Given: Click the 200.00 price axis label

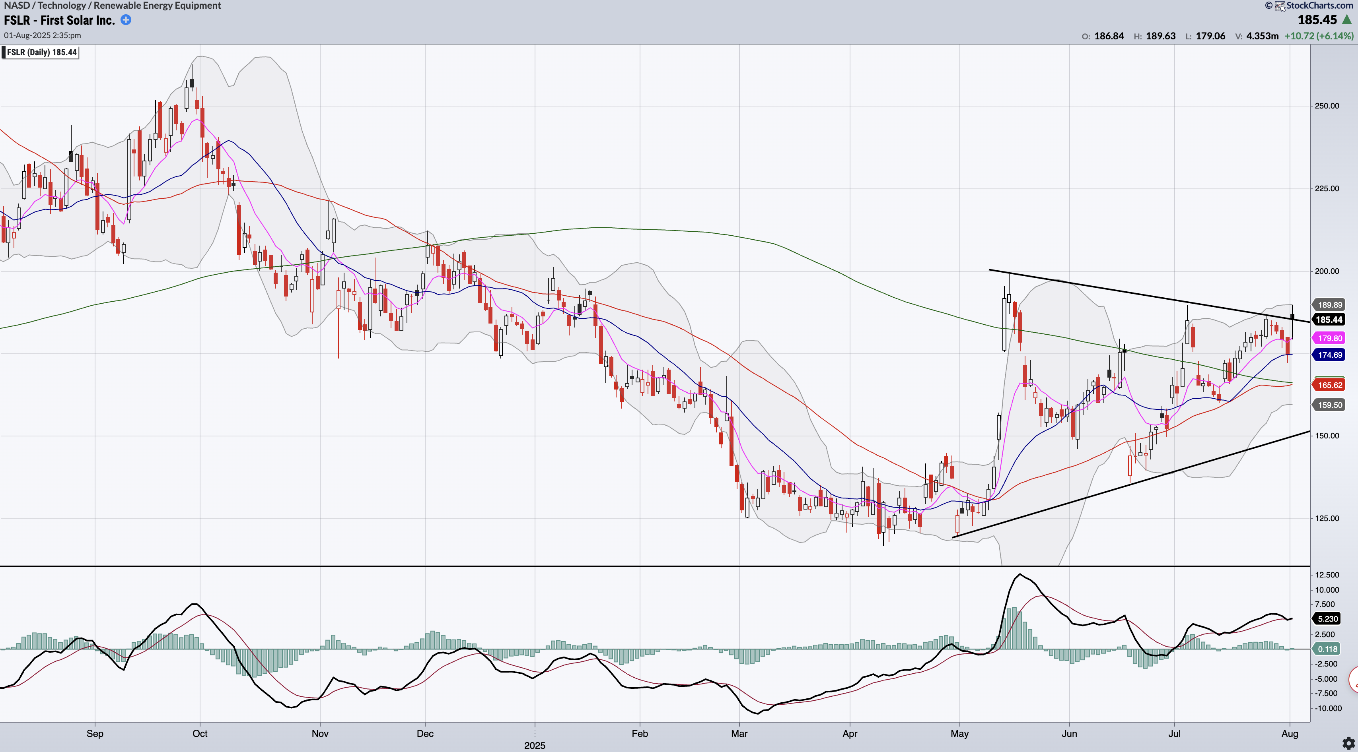Looking at the screenshot, I should pos(1326,271).
